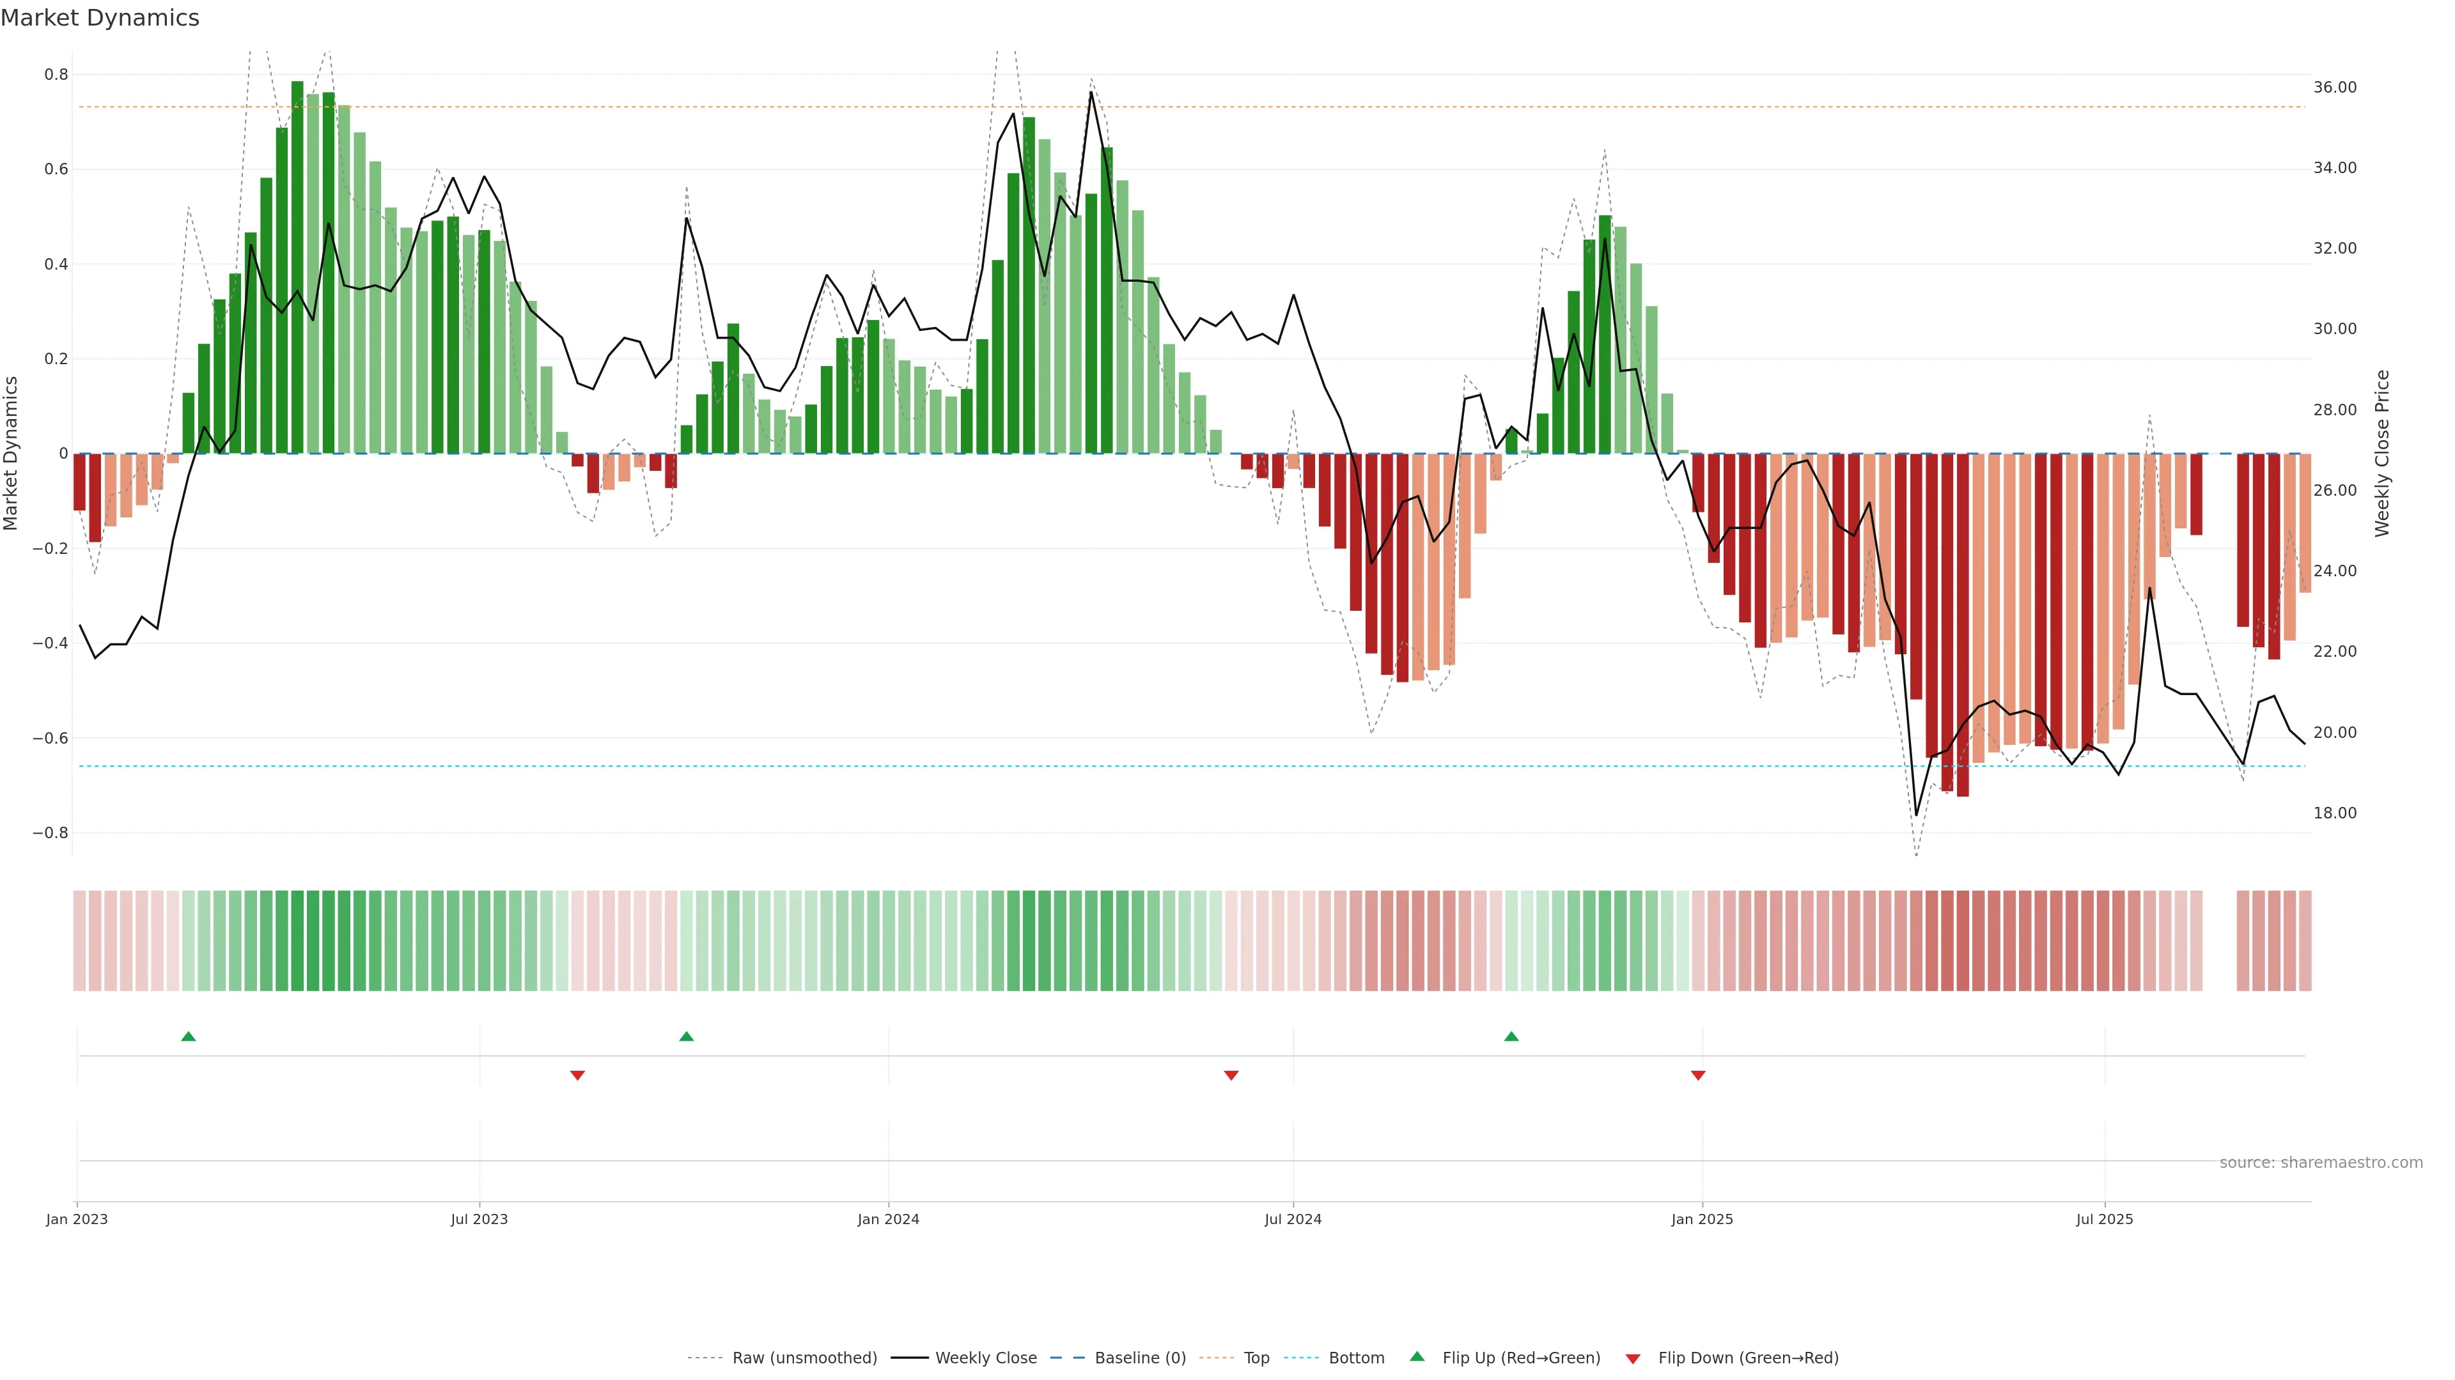This screenshot has width=2455, height=1380.
Task: Click the Weekly Close Price axis title
Action: 2383,454
